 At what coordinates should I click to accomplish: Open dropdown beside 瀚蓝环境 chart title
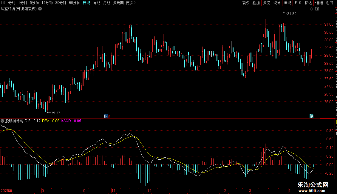coord(40,9)
